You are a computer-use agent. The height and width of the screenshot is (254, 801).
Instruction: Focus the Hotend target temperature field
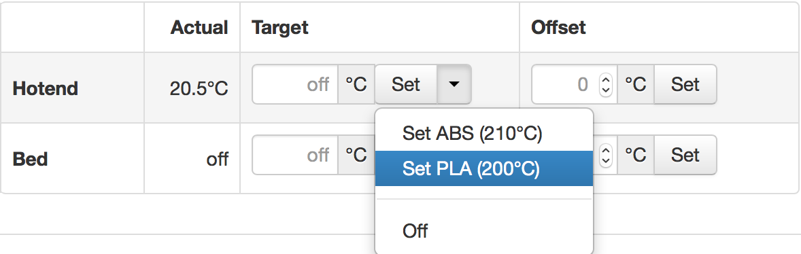(295, 84)
